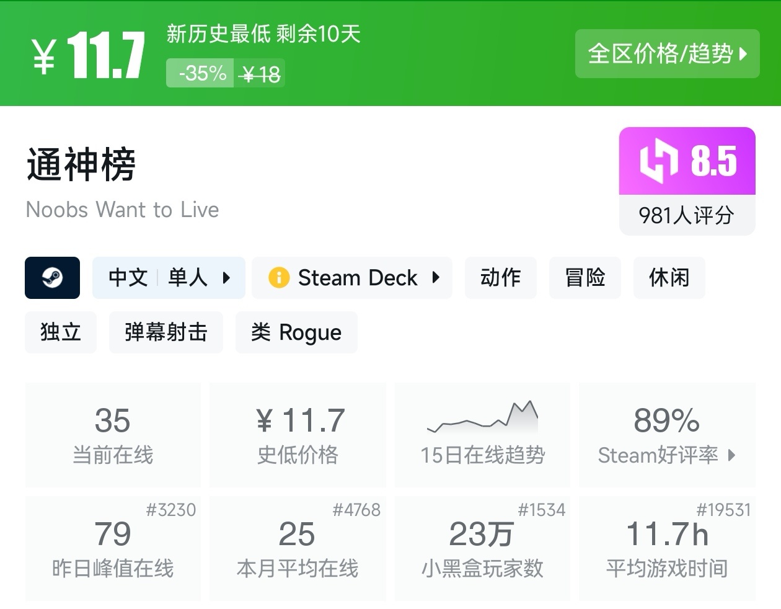Select the 动作 genre tag

coord(500,278)
